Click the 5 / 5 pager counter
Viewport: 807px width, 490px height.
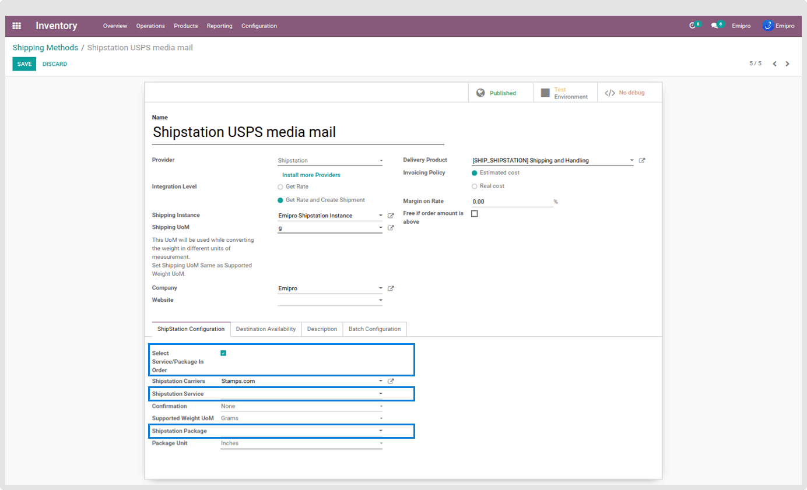click(756, 64)
